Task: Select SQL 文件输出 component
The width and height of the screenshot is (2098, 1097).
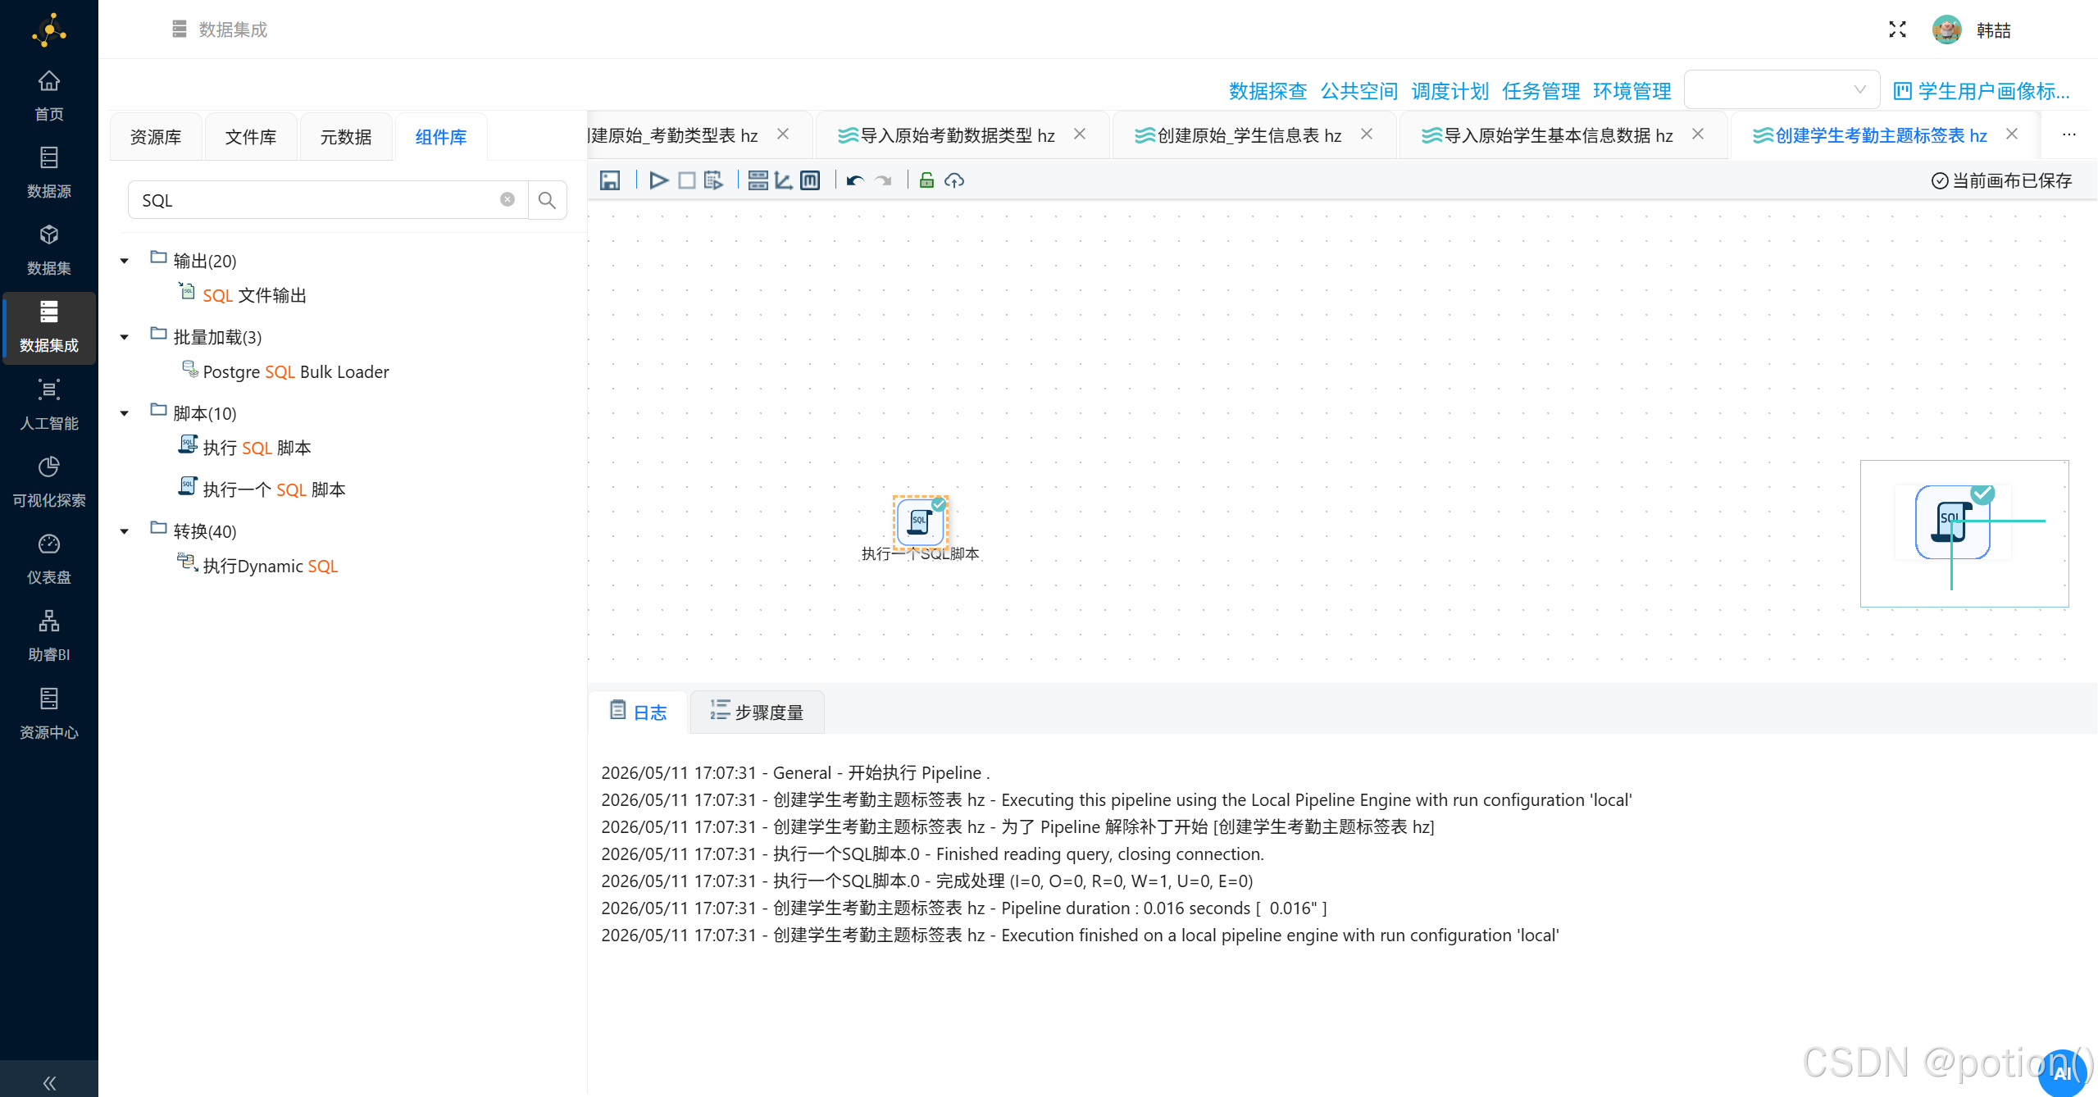Action: tap(243, 295)
